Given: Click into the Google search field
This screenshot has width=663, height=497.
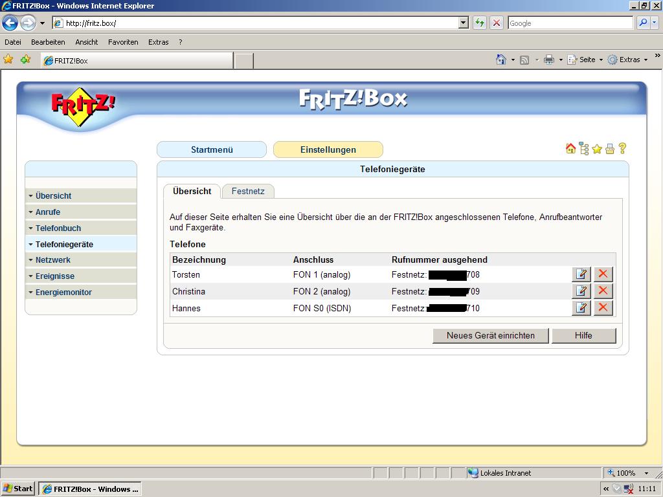Looking at the screenshot, I should pyautogui.click(x=569, y=23).
